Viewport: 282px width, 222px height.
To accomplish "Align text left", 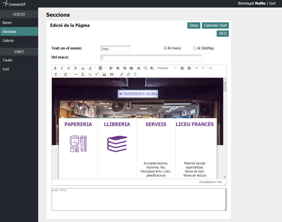I will pos(111,68).
